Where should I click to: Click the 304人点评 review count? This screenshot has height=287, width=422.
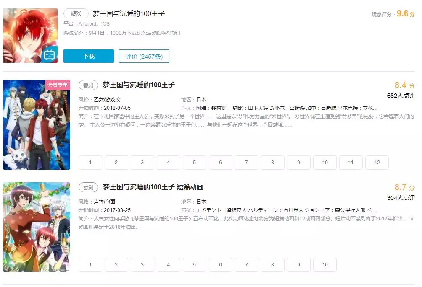point(401,198)
